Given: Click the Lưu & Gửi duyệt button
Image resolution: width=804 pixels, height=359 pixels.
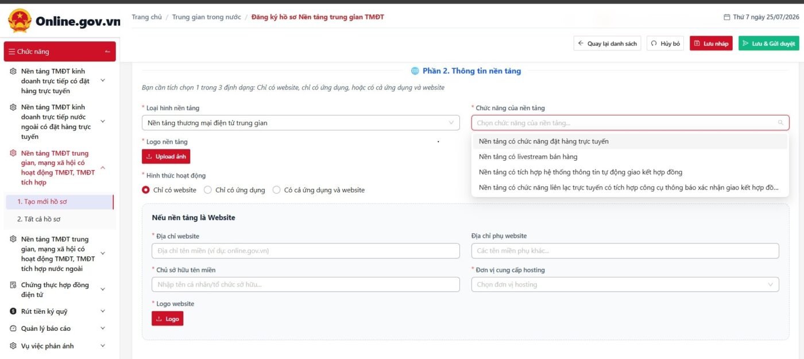Looking at the screenshot, I should click(768, 44).
